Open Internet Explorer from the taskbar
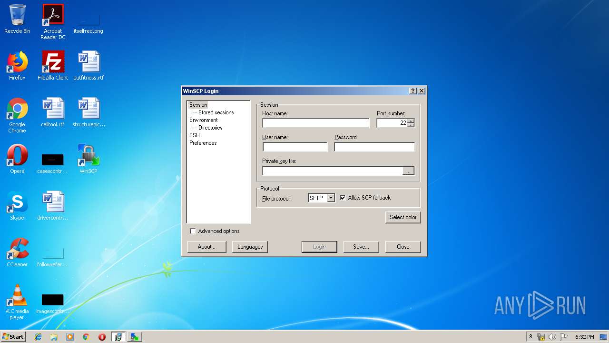This screenshot has width=609, height=343. [38, 337]
